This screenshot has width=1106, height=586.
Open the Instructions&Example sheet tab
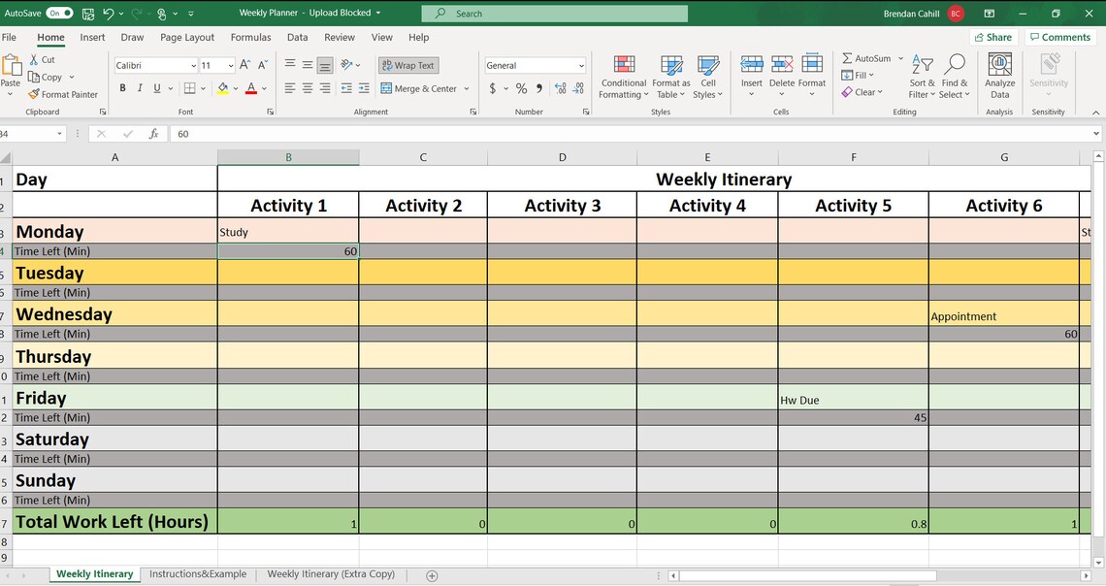(x=197, y=573)
